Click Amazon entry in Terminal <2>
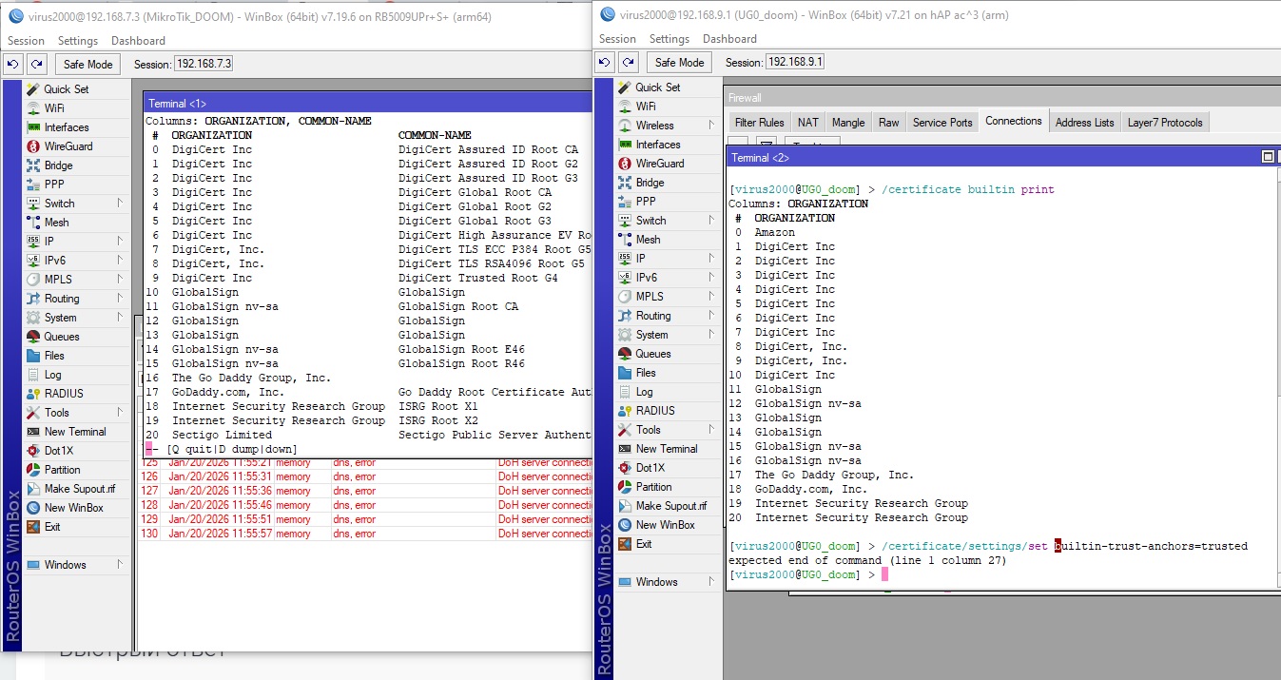 pos(774,232)
